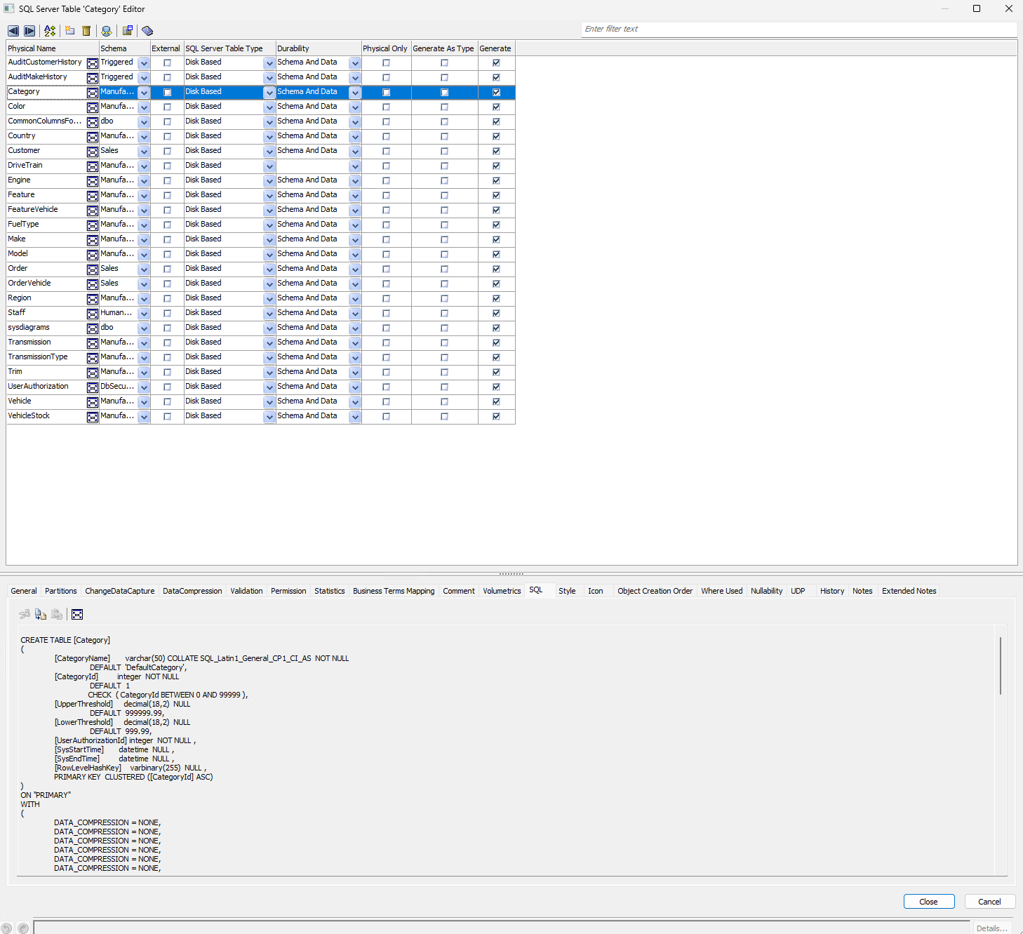Go to the Volumetrics tab
Image resolution: width=1023 pixels, height=934 pixels.
(x=502, y=591)
